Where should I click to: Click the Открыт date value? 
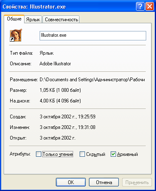pos(58,138)
